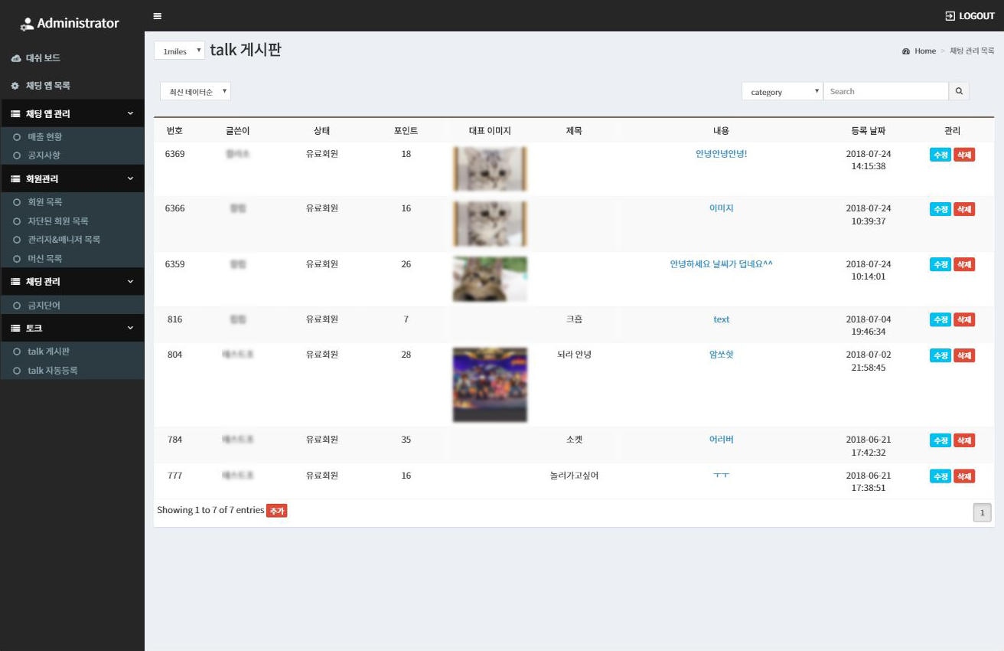Sort by the 번호 column header
The image size is (1004, 651).
click(x=174, y=131)
